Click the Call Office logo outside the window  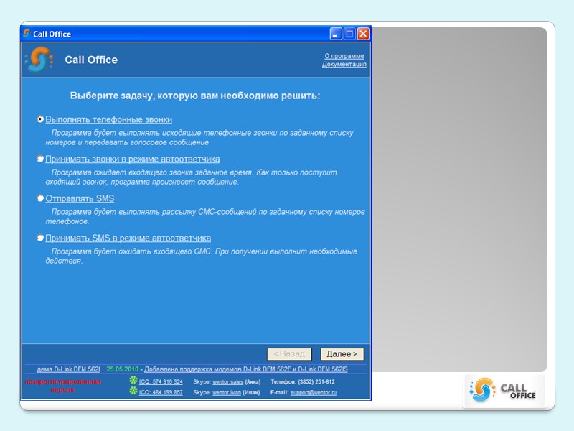tap(504, 391)
